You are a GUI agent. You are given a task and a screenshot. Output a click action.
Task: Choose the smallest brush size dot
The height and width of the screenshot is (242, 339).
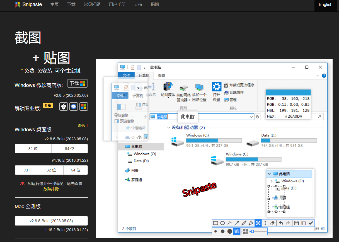(216, 231)
